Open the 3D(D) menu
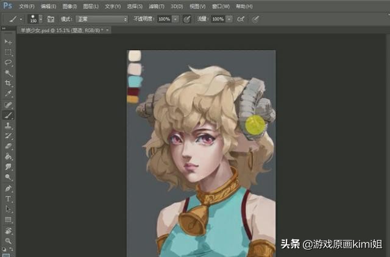Viewport: 390px width, 257px height. [x=177, y=7]
